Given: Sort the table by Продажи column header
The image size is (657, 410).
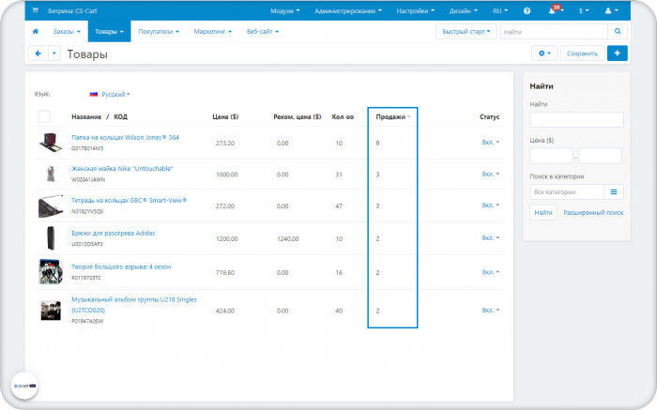Looking at the screenshot, I should click(392, 117).
